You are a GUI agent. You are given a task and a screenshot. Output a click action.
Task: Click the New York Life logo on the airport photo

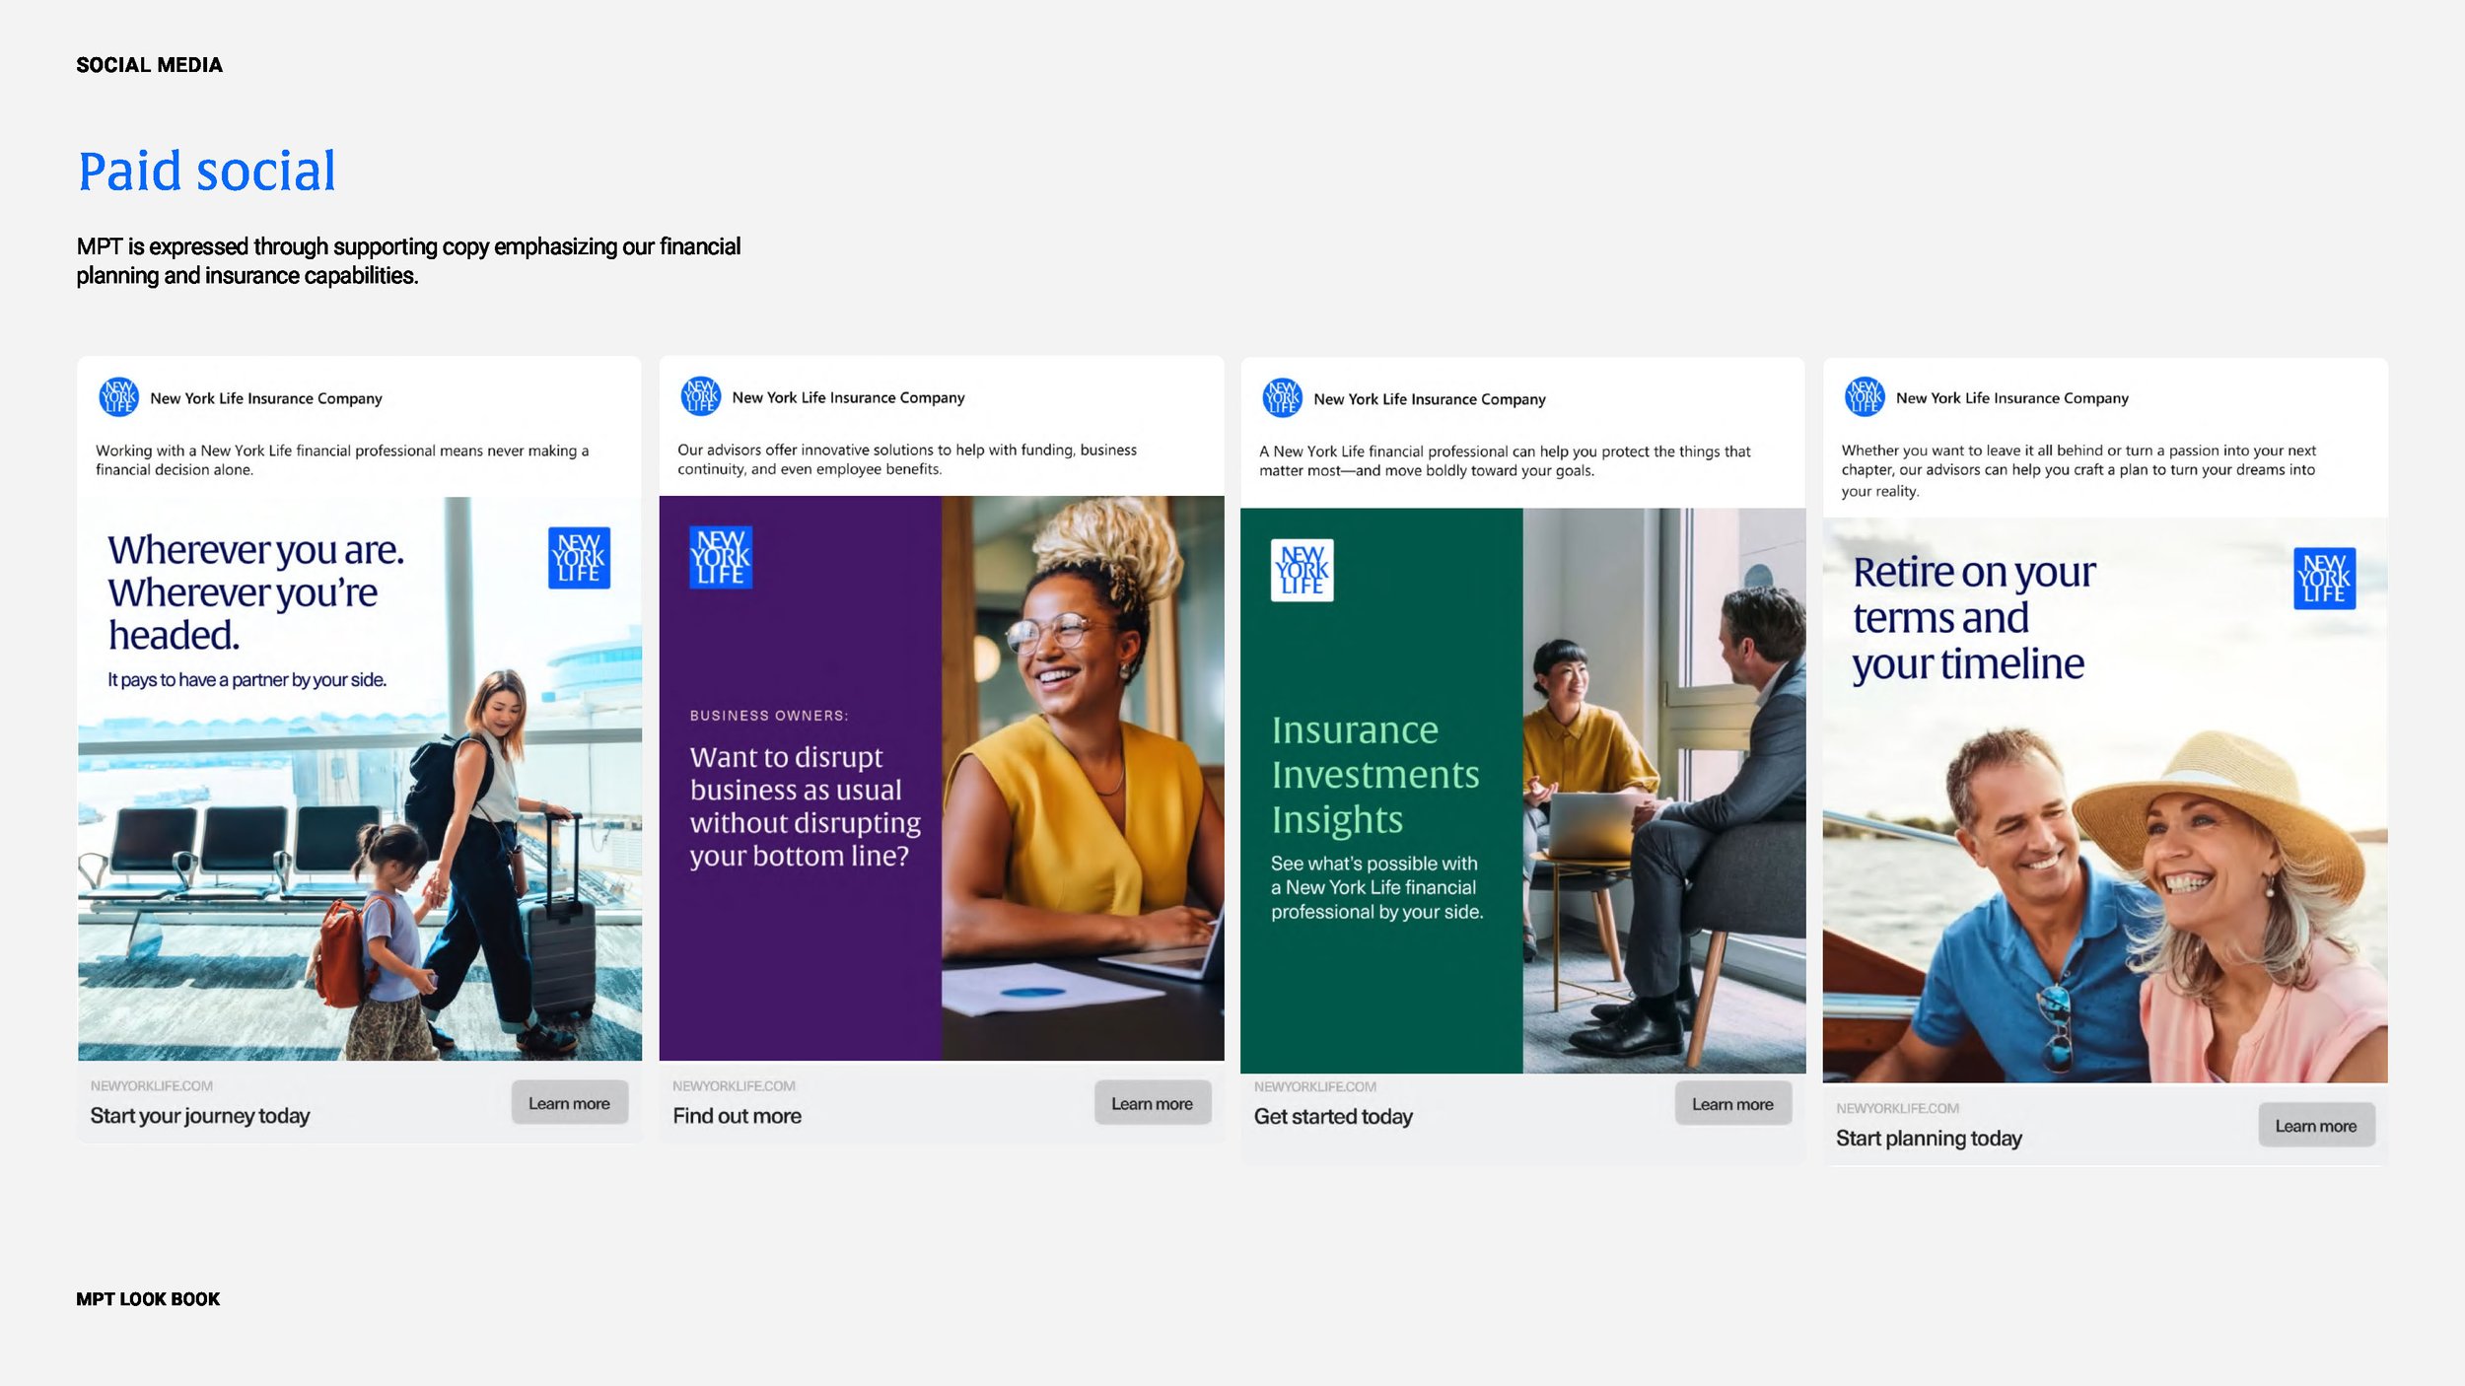579,558
